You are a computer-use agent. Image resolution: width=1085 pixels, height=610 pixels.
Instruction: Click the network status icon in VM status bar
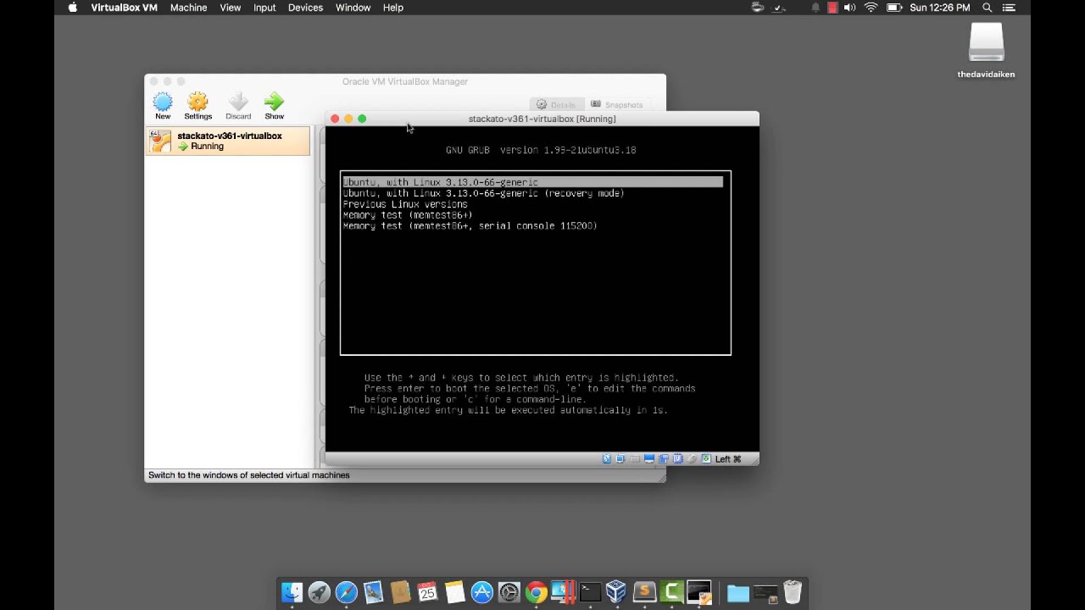click(x=620, y=458)
